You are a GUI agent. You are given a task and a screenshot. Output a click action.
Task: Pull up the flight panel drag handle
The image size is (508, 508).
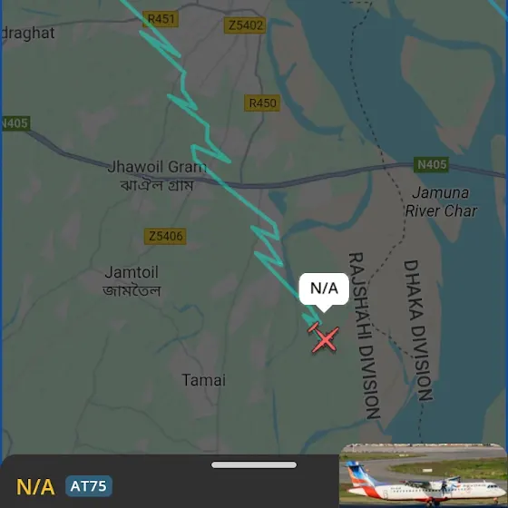click(x=254, y=464)
